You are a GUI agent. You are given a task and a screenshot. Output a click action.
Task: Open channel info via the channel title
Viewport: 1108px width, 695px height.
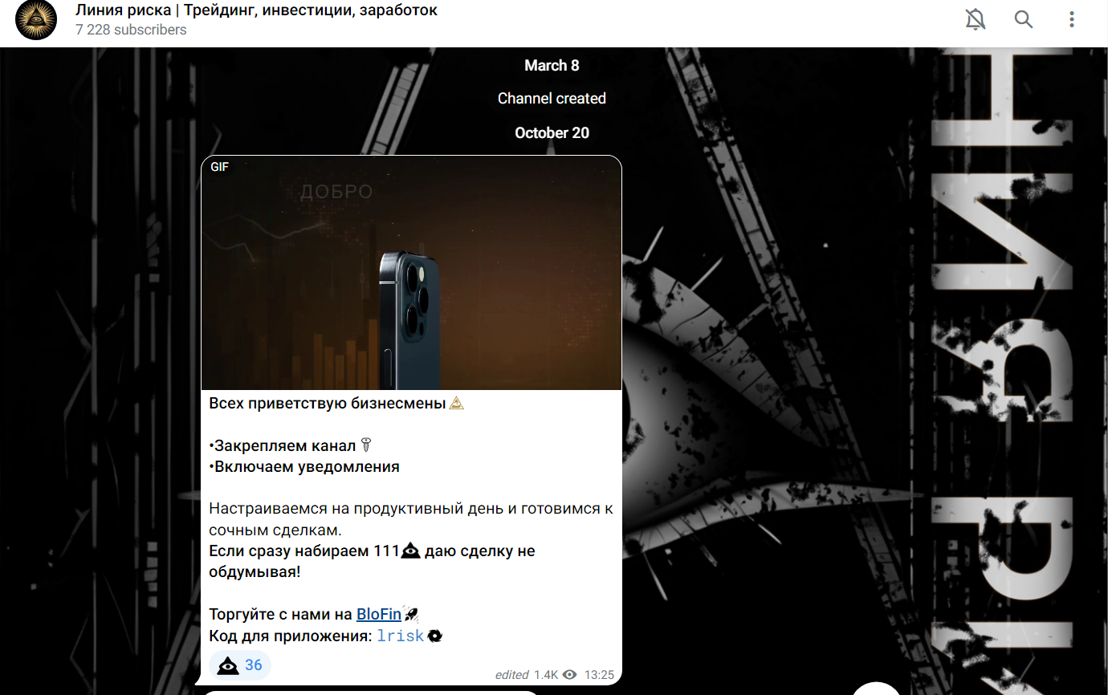pyautogui.click(x=257, y=10)
